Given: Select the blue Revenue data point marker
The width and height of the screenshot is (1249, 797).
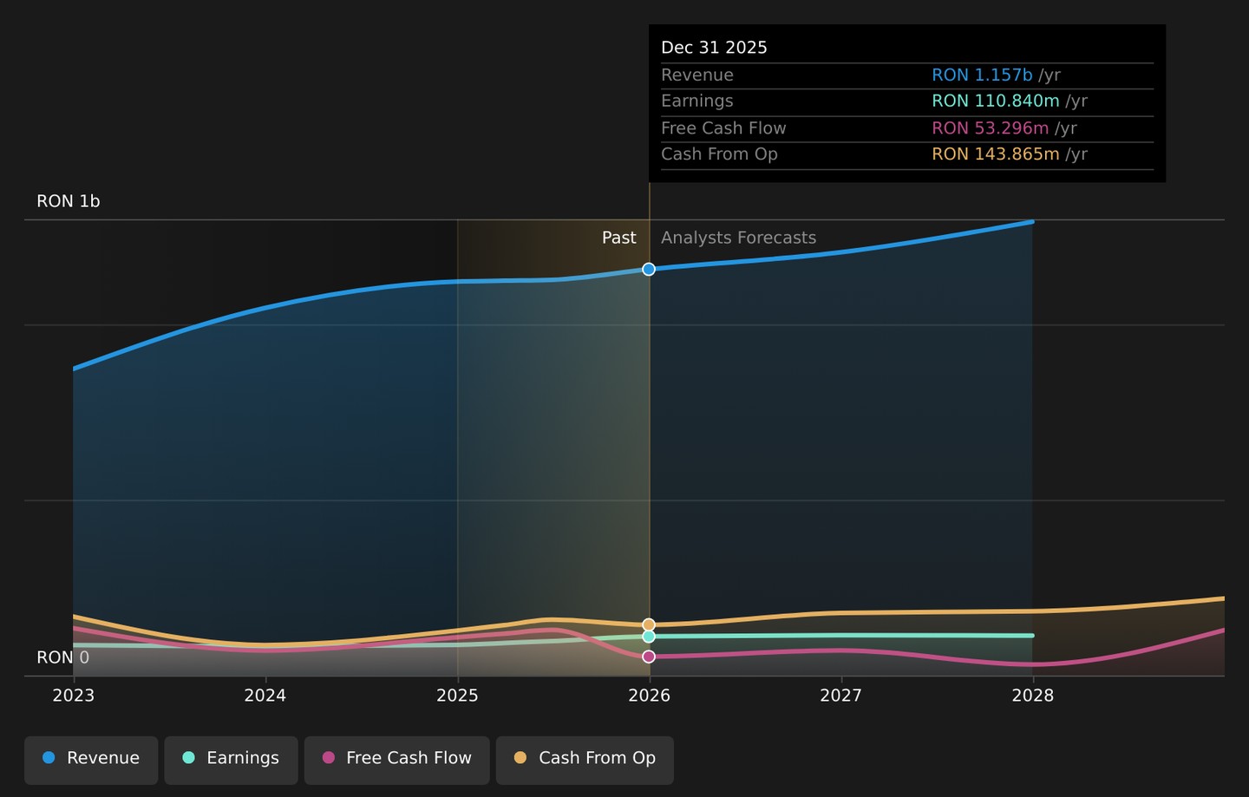Looking at the screenshot, I should 649,270.
